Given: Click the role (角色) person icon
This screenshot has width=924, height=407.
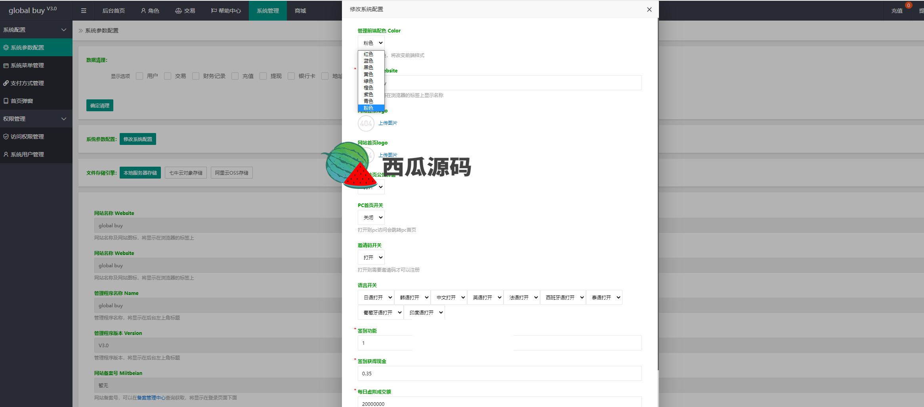Looking at the screenshot, I should (x=143, y=11).
